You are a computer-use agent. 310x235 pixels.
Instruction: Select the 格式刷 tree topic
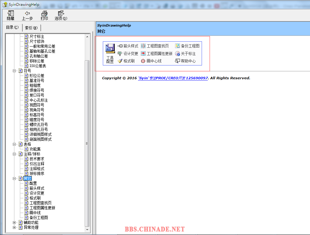35,198
